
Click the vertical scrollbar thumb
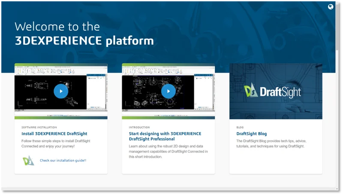pos(337,27)
